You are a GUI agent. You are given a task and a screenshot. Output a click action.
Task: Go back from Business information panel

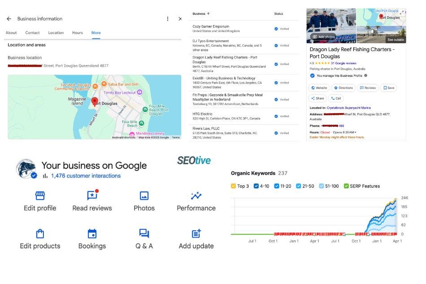click(9, 19)
